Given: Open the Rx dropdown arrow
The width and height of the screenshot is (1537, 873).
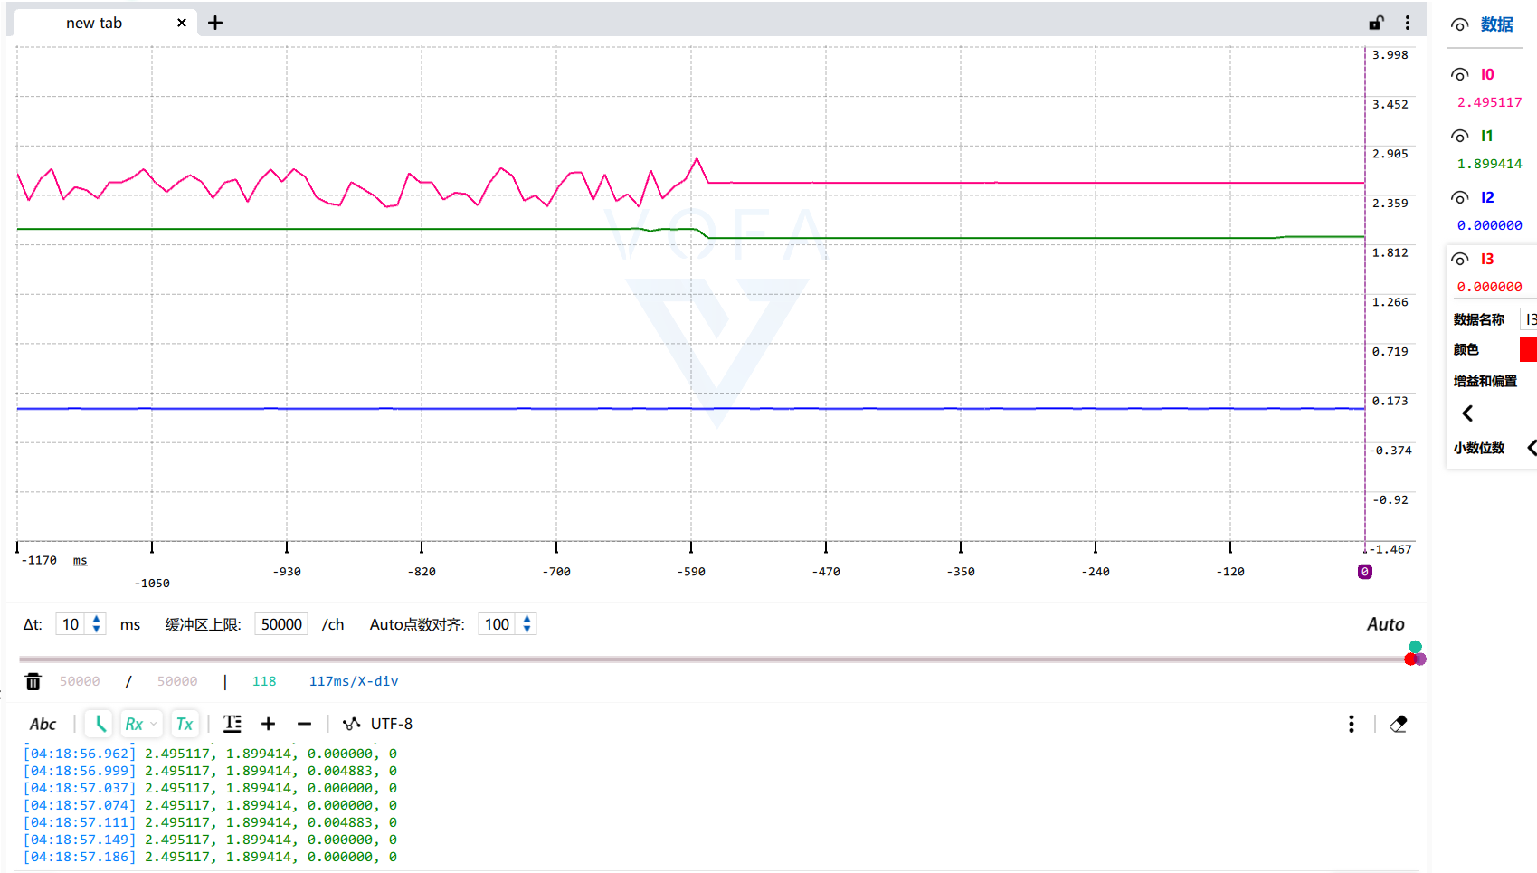Looking at the screenshot, I should click(154, 724).
